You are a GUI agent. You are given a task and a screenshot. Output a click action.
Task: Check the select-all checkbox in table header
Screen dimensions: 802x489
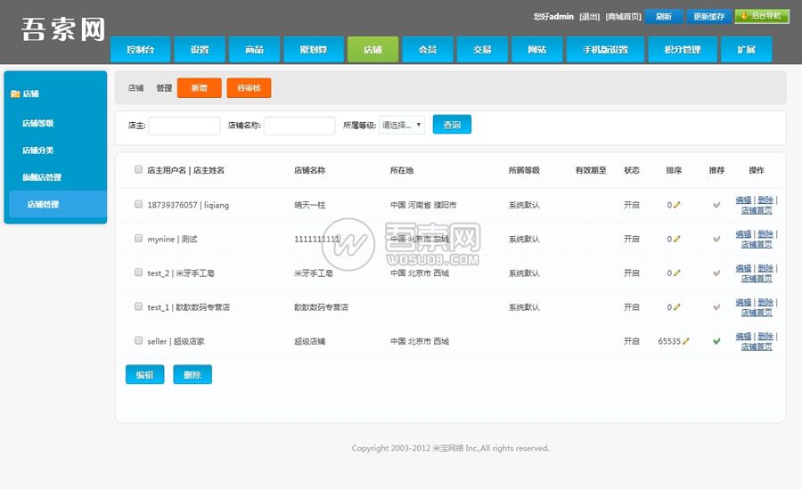click(x=138, y=169)
